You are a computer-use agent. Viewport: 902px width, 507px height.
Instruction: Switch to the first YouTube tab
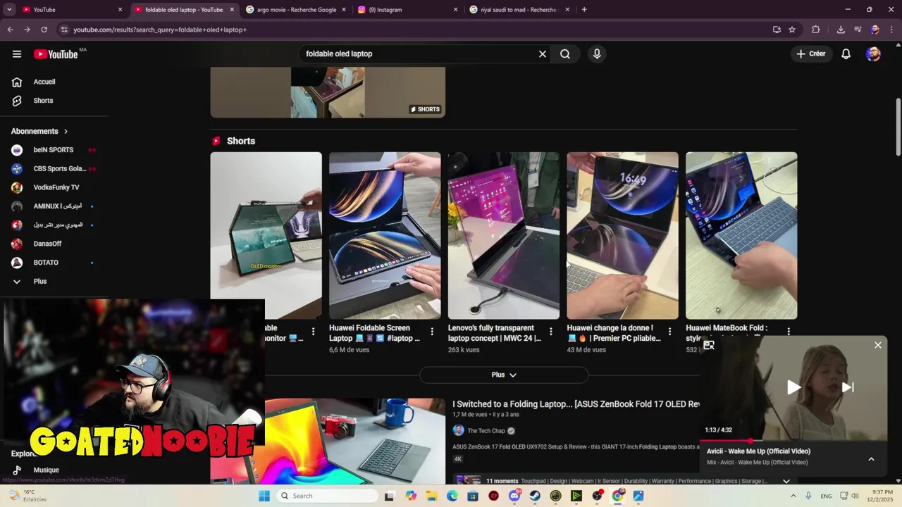coord(73,10)
